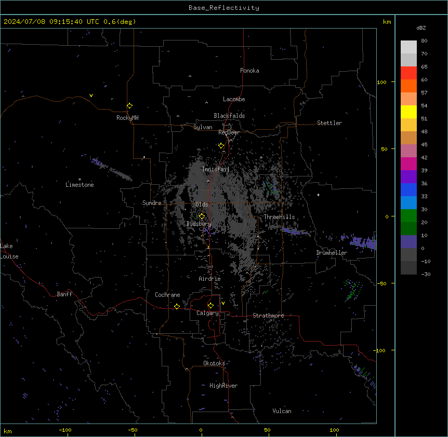Select the bright yellow 51-54 dBZ swatch
Screen dimensions: 448x437
(x=409, y=112)
